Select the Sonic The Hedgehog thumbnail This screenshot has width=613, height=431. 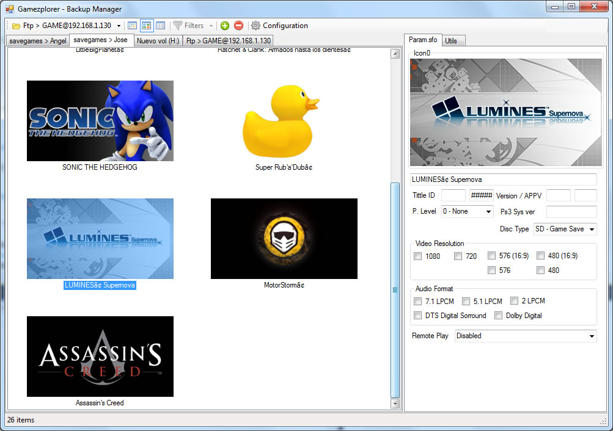coord(100,121)
